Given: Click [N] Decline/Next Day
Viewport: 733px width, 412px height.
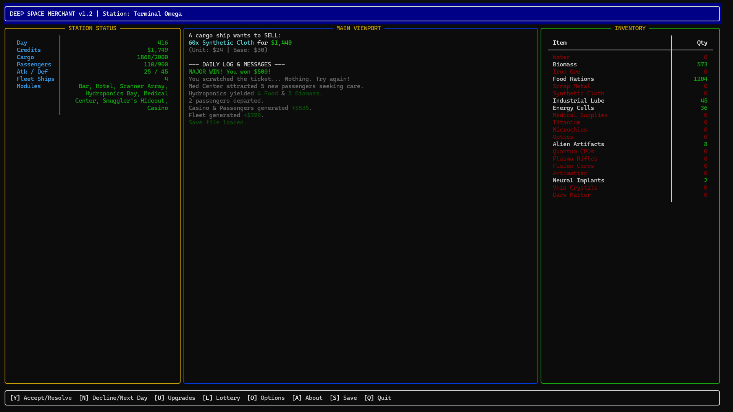Looking at the screenshot, I should pyautogui.click(x=113, y=398).
